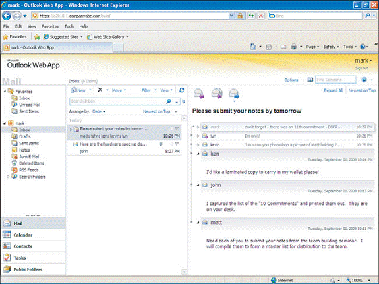The height and width of the screenshot is (284, 379).
Task: Open the Edit menu
Action: click(x=18, y=26)
